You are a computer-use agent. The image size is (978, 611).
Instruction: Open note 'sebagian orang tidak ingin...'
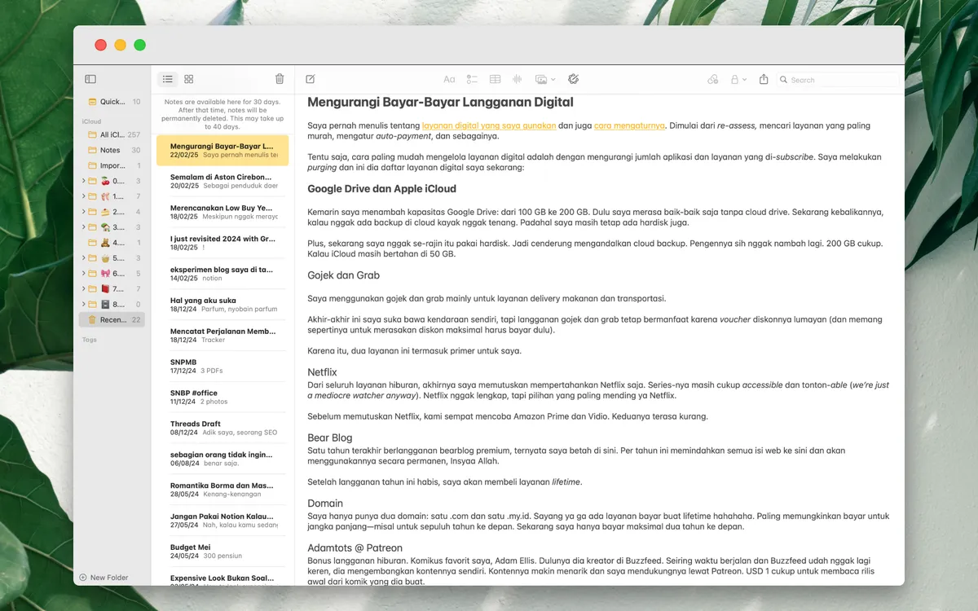222,459
